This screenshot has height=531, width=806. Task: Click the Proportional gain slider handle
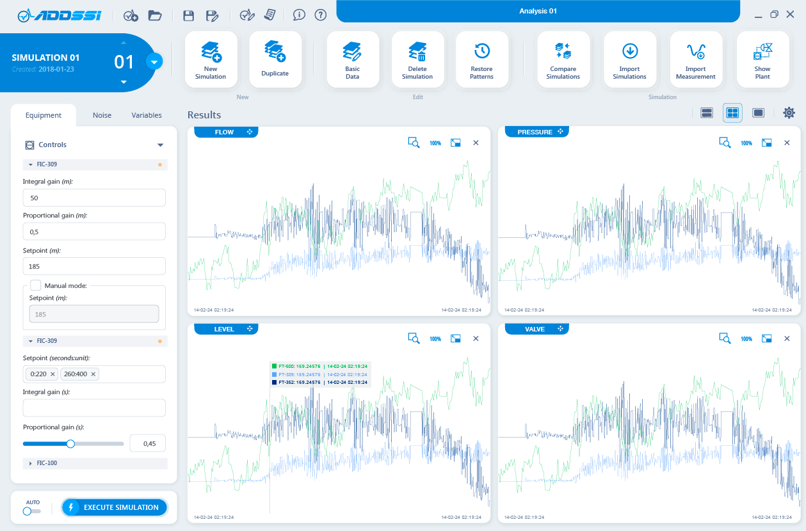(x=70, y=443)
